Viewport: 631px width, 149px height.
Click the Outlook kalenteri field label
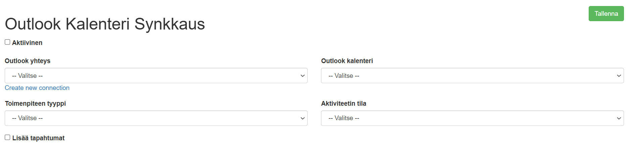347,61
